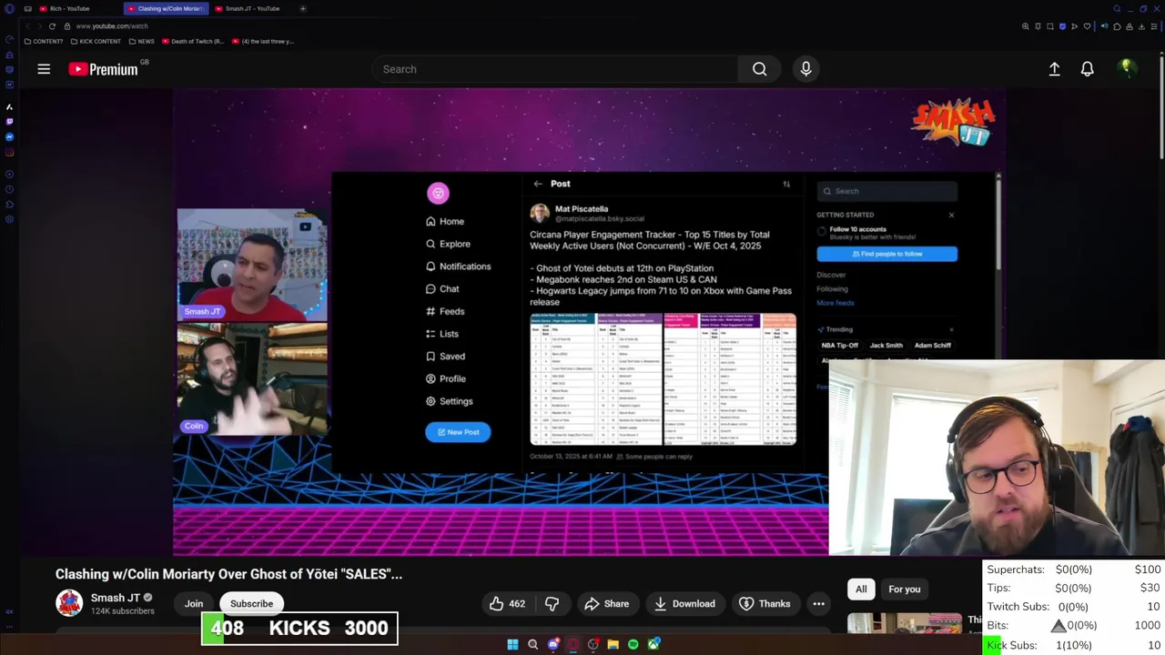The width and height of the screenshot is (1165, 655).
Task: Click the snapshot selection toolbar icon
Action: pos(1050,26)
